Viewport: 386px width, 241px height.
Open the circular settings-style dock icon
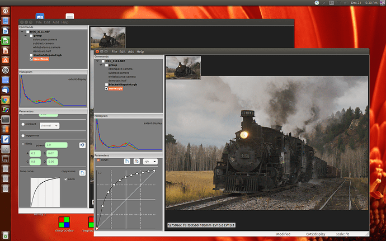[x=6, y=70]
